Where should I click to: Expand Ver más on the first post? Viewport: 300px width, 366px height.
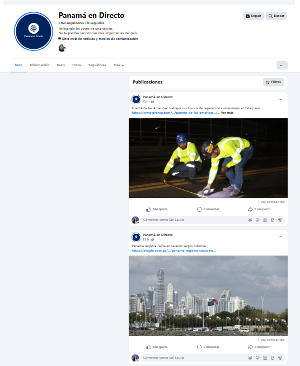(227, 113)
